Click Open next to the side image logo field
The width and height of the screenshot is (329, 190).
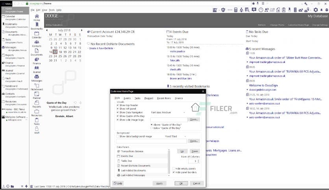coord(194,119)
